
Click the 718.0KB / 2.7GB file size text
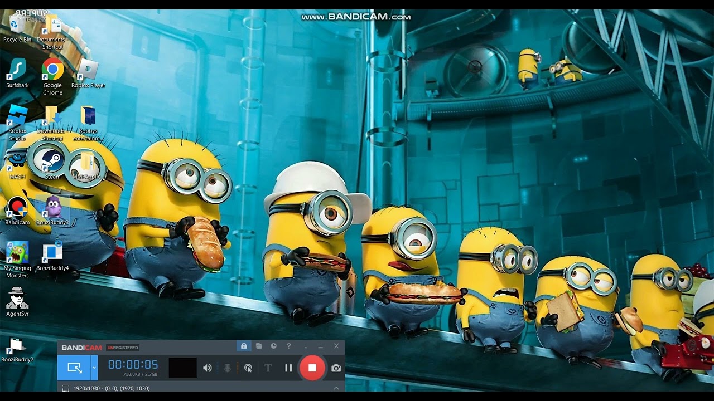pyautogui.click(x=140, y=374)
